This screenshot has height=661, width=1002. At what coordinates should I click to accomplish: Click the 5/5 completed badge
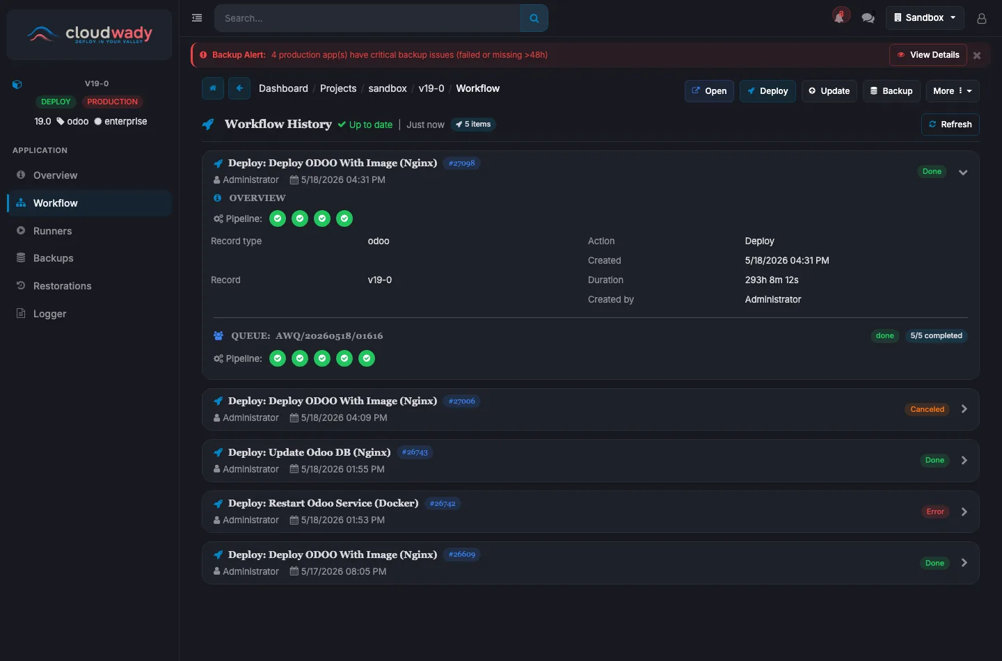coord(936,335)
